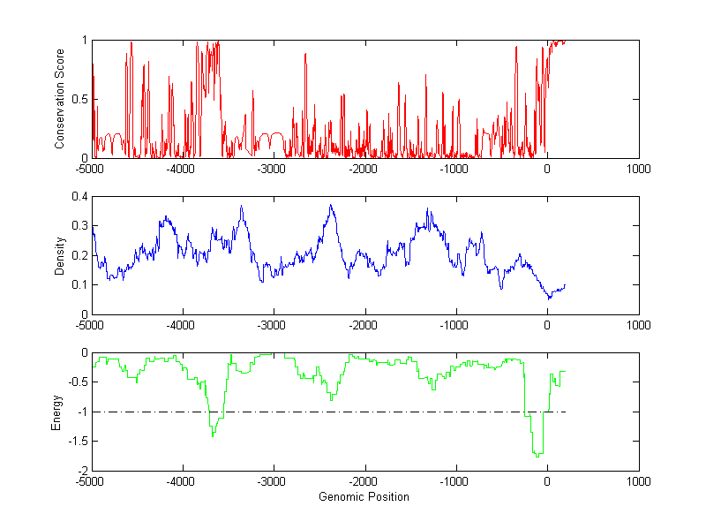Click the -0.5 tick on Energy axis
The height and width of the screenshot is (529, 706).
pos(77,382)
